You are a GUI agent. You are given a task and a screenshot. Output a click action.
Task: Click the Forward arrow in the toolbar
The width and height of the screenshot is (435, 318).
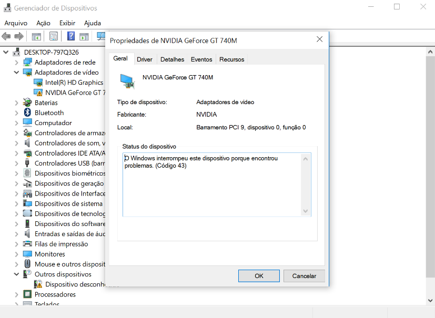(x=18, y=36)
